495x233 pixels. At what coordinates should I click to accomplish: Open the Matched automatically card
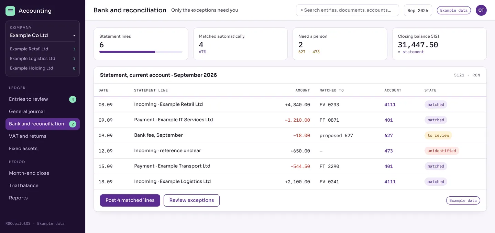(240, 44)
